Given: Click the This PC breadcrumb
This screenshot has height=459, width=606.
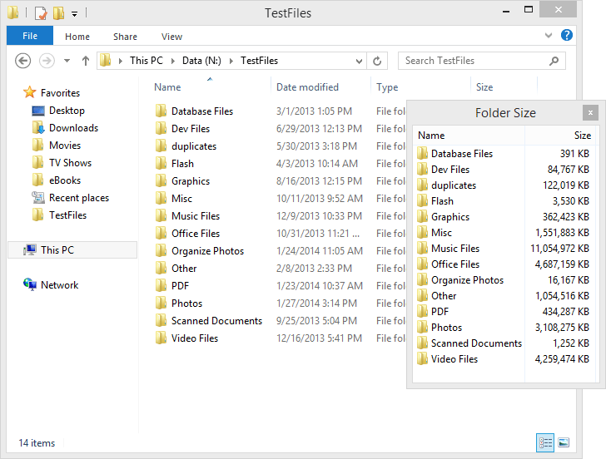Looking at the screenshot, I should pyautogui.click(x=147, y=61).
